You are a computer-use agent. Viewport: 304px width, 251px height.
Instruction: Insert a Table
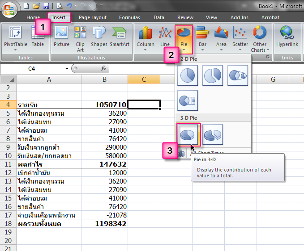38,37
